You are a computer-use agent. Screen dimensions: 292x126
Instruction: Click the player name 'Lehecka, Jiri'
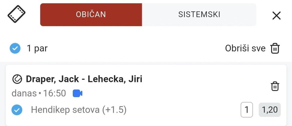pos(115,79)
